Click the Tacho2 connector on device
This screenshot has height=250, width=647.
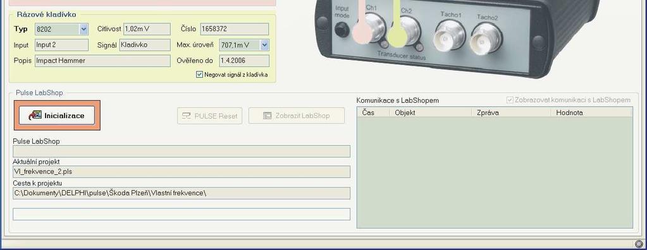[x=486, y=38]
